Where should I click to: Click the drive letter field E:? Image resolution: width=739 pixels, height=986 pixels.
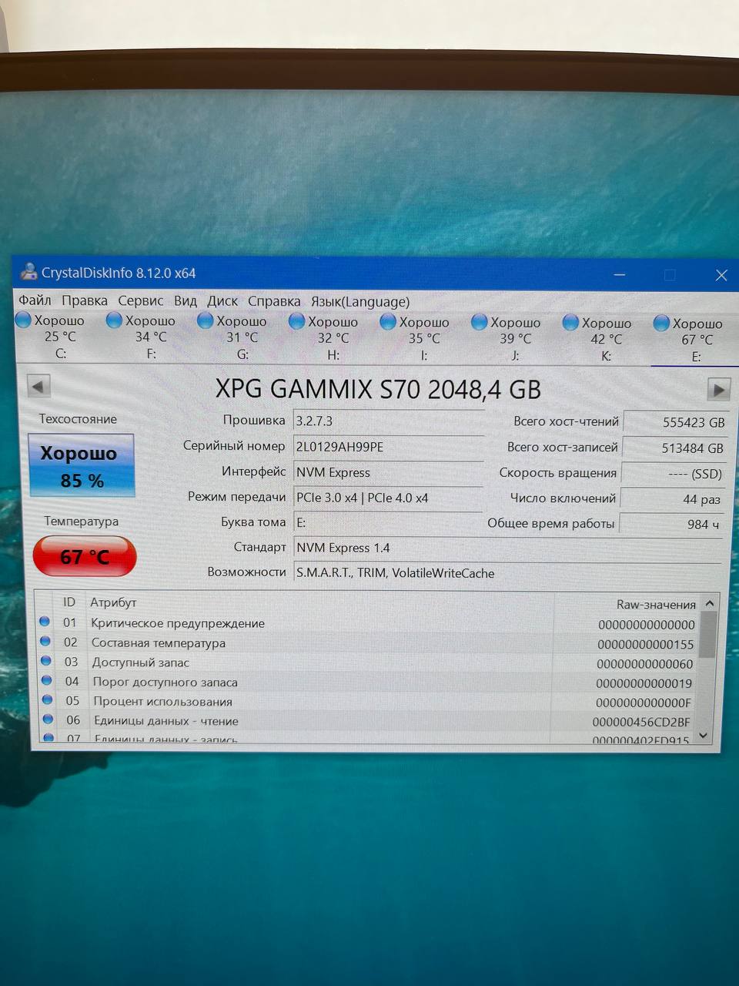(389, 522)
